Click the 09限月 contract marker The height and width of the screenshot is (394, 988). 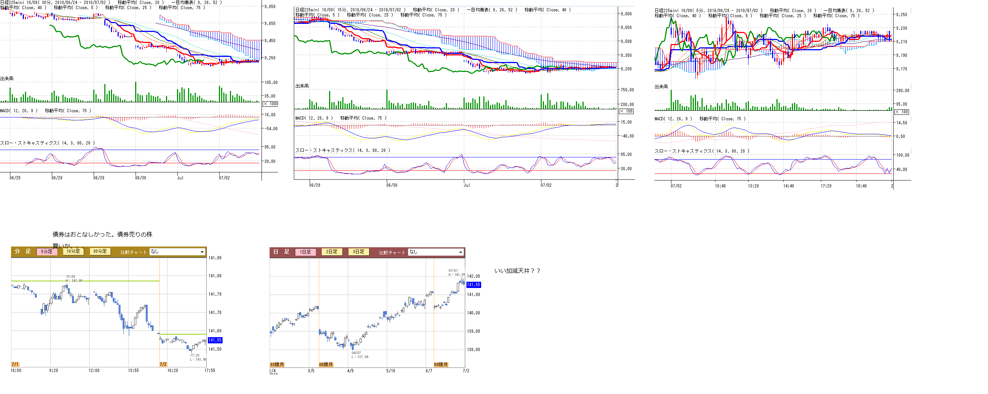pyautogui.click(x=441, y=365)
